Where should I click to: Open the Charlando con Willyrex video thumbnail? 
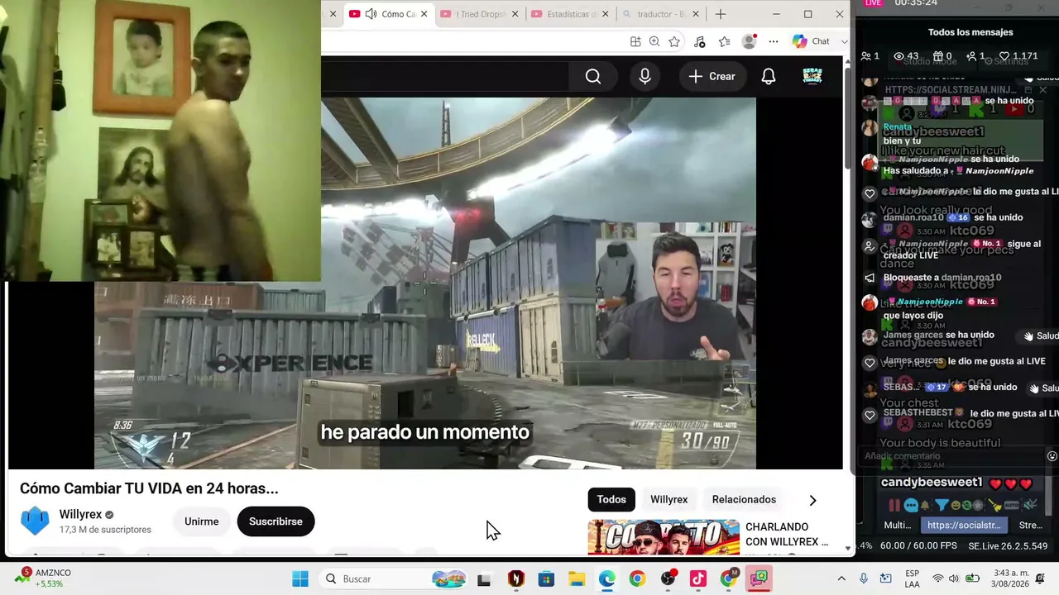(x=664, y=537)
